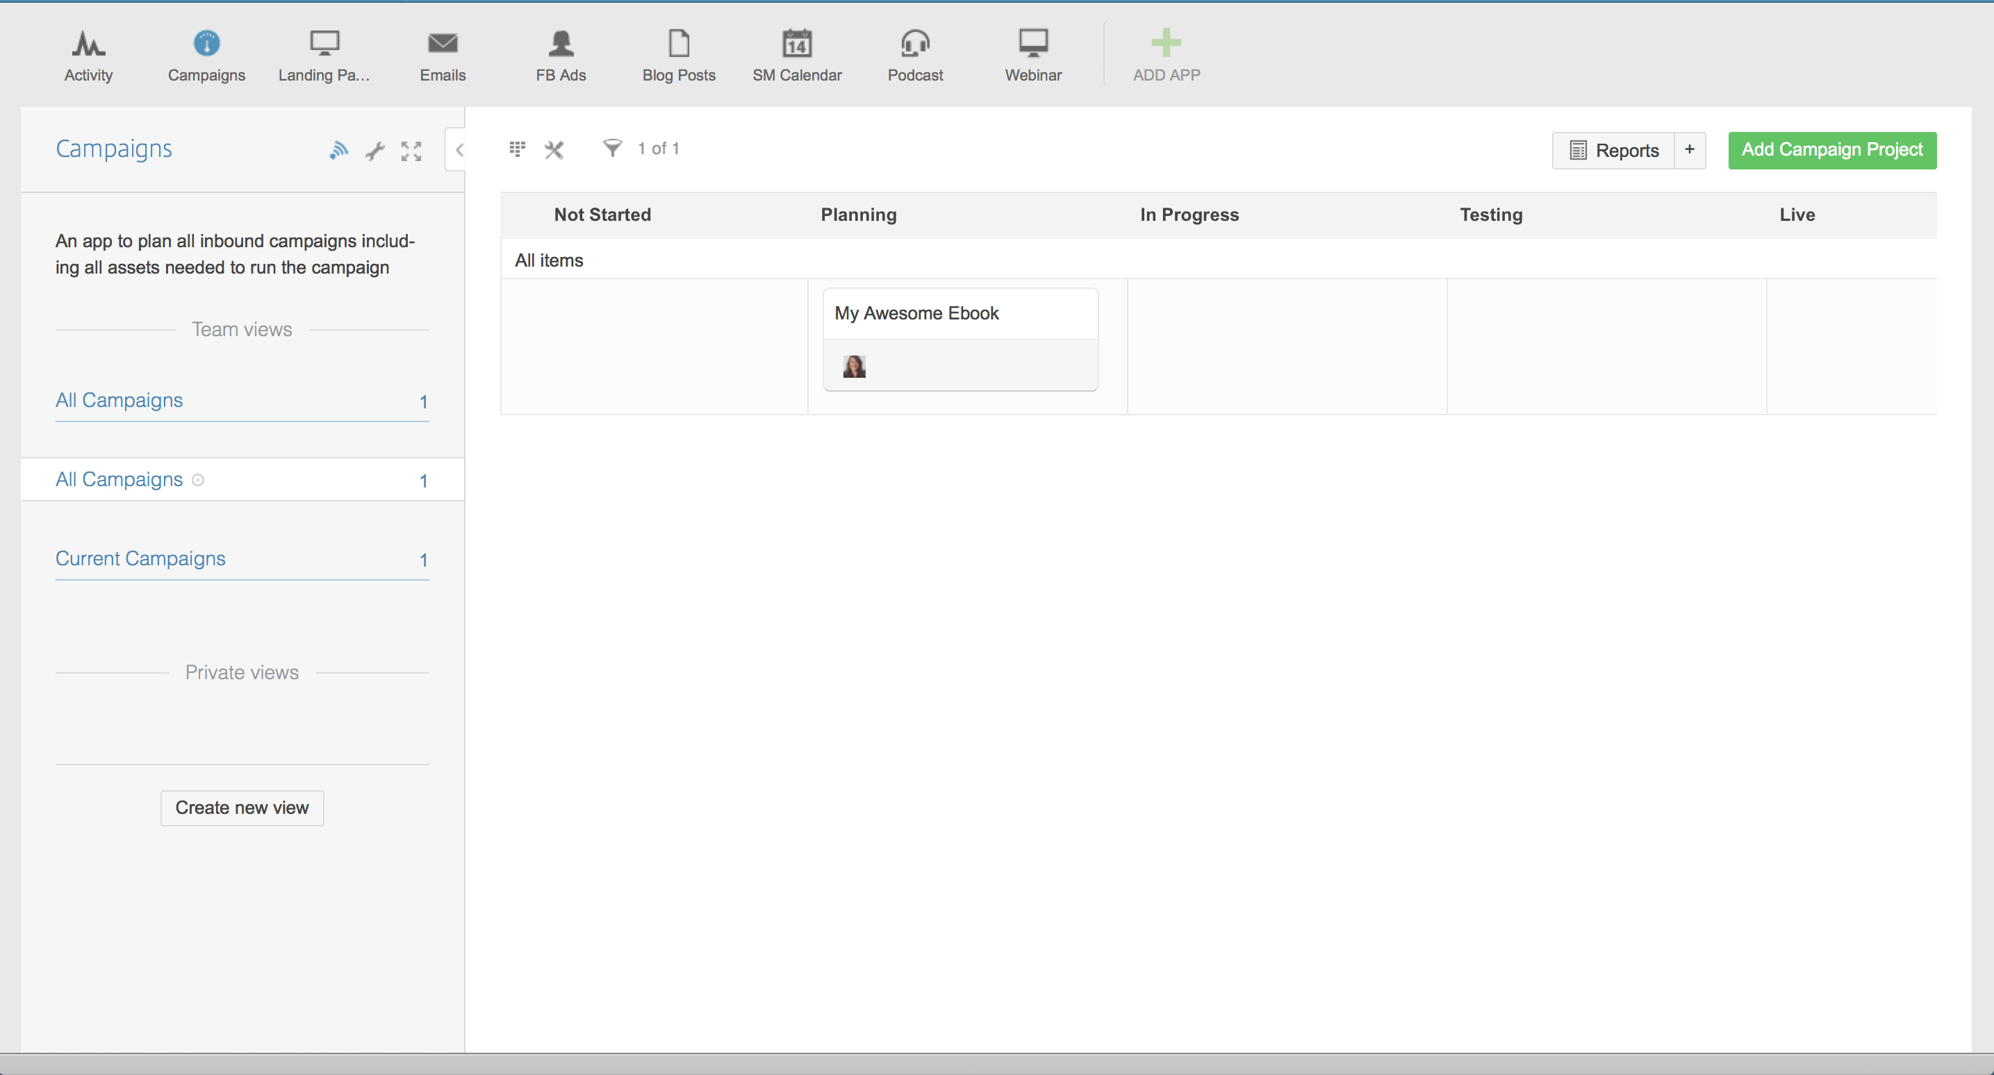Screen dimensions: 1994x1075
Task: Collapse the Campaigns sidebar with chevron
Action: click(459, 150)
